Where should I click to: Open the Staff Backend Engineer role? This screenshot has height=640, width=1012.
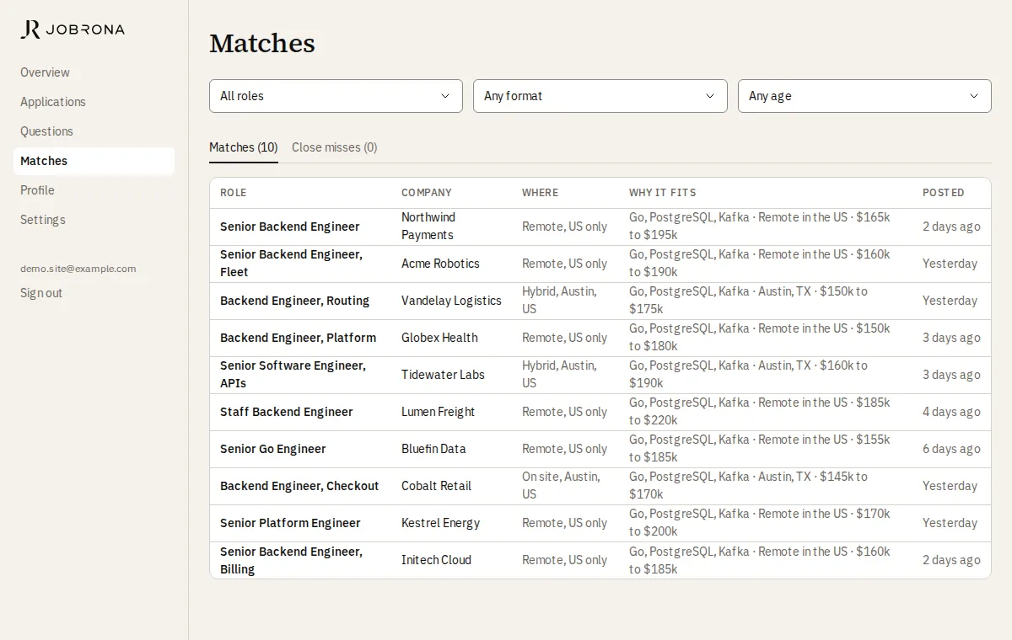[287, 412]
